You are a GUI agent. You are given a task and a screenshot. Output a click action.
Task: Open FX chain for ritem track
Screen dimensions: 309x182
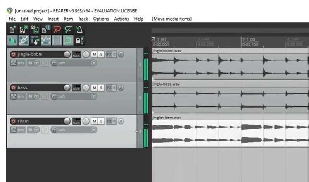(x=109, y=121)
